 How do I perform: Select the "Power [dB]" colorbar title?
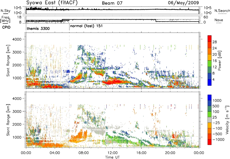(x=220, y=61)
